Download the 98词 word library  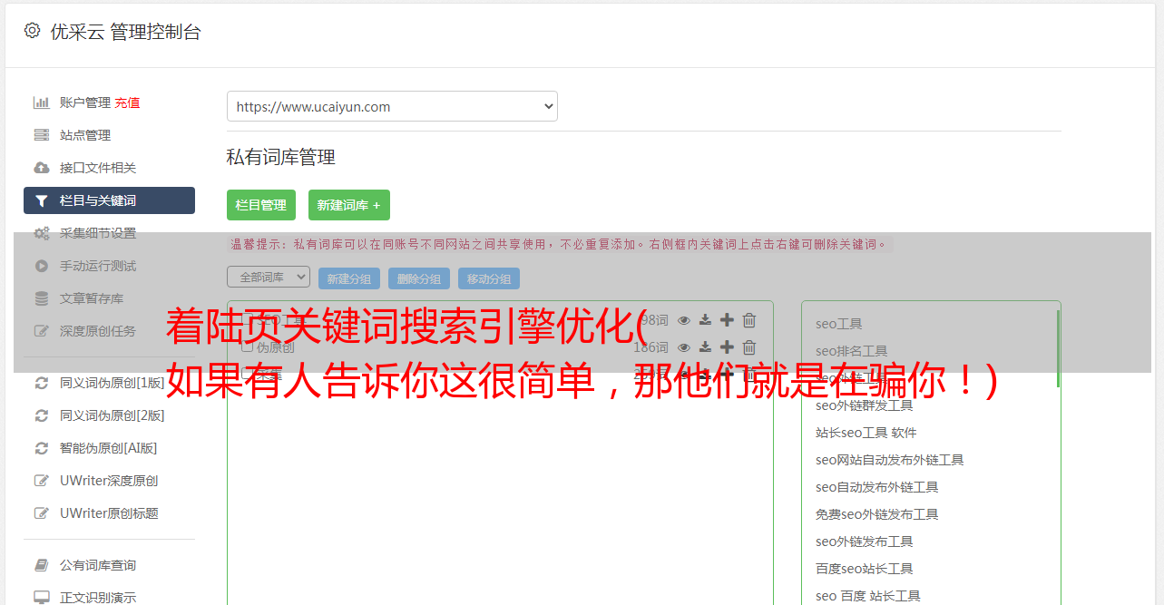[x=705, y=320]
